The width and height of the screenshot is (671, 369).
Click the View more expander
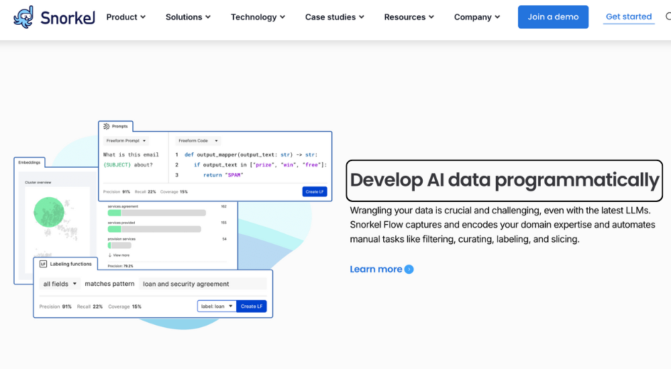119,255
